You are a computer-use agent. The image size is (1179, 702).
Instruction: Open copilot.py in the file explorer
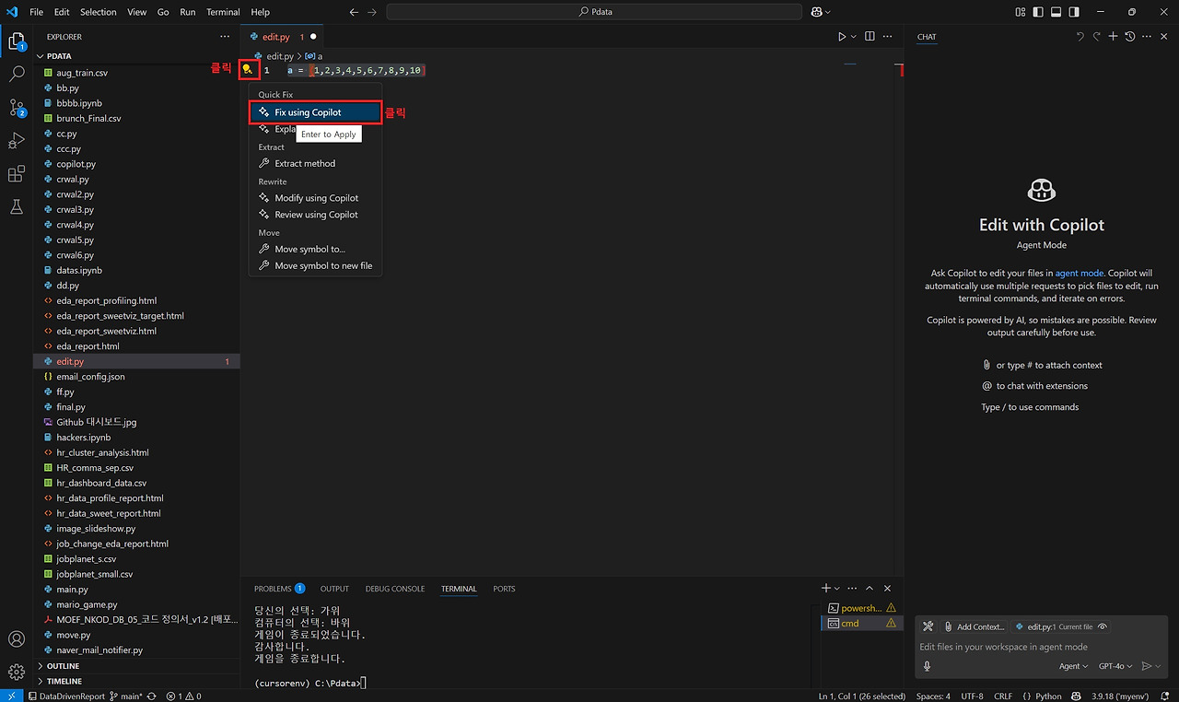(x=76, y=164)
